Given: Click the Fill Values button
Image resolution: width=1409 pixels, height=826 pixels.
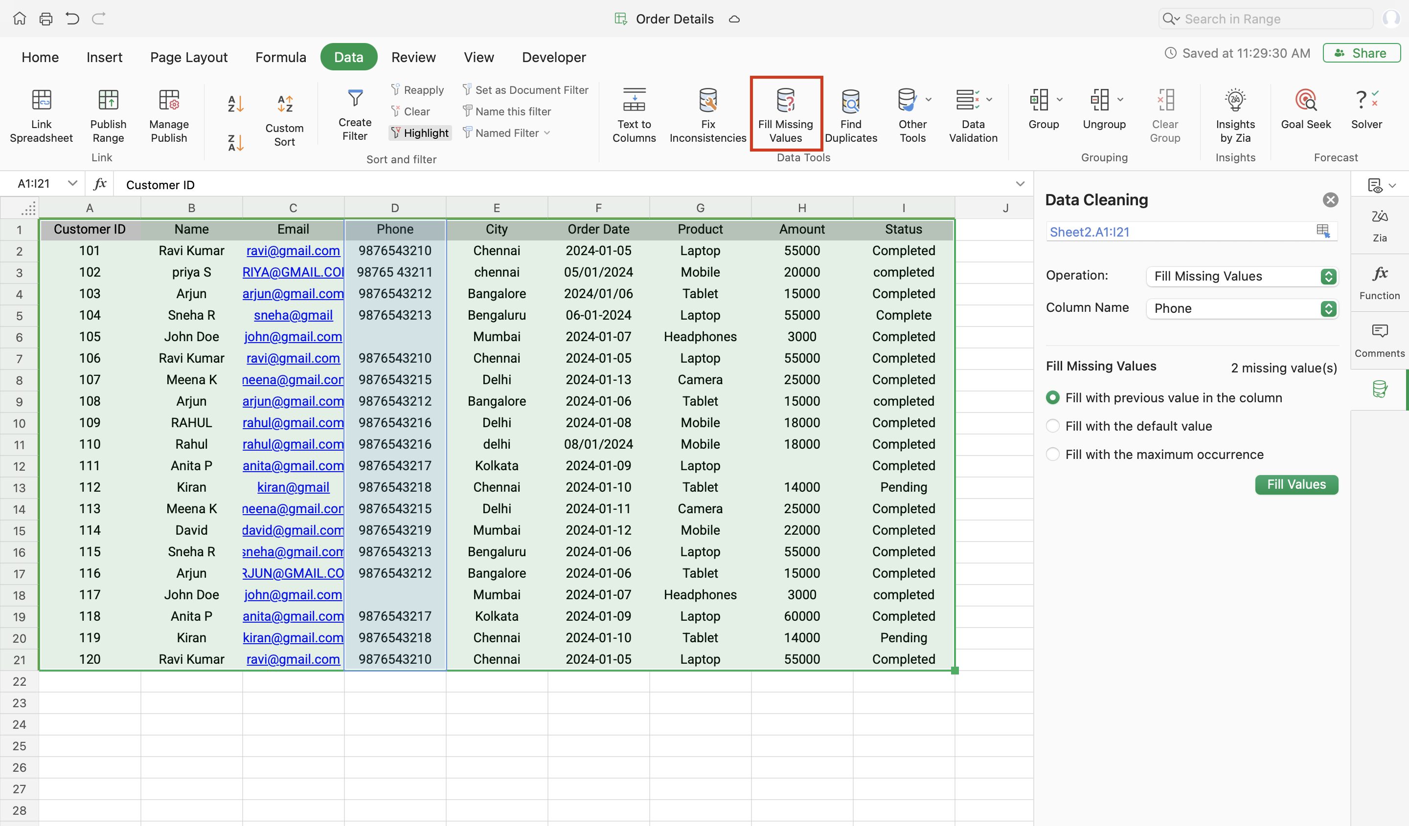Looking at the screenshot, I should (x=1296, y=484).
